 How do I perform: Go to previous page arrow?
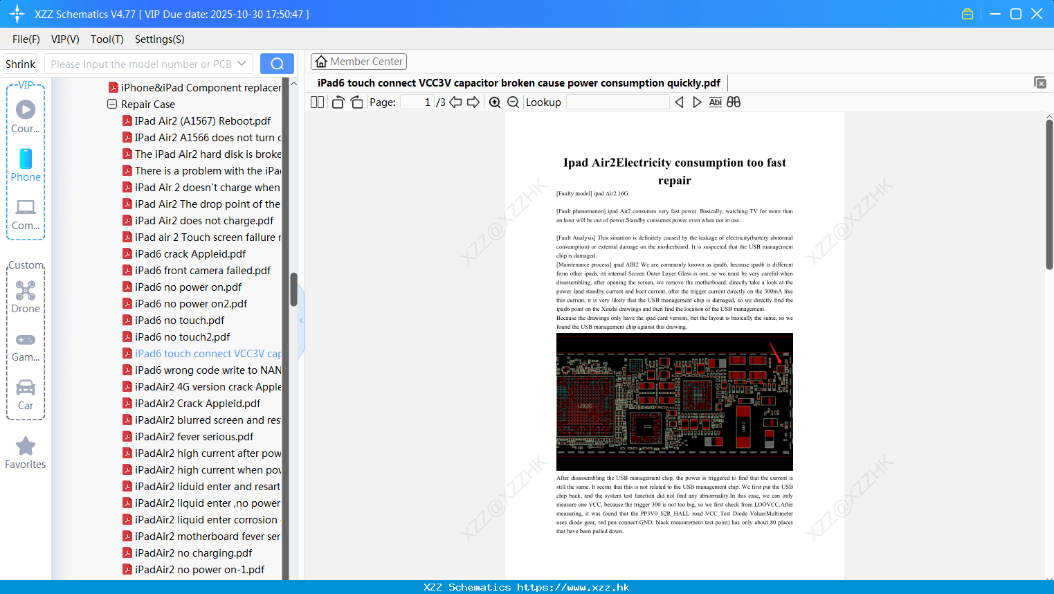pos(455,102)
